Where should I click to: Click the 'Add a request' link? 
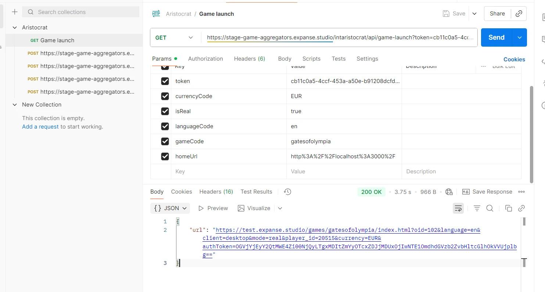pyautogui.click(x=40, y=127)
